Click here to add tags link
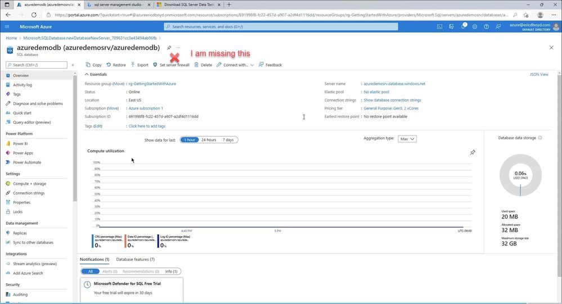The height and width of the screenshot is (304, 562). [x=147, y=126]
